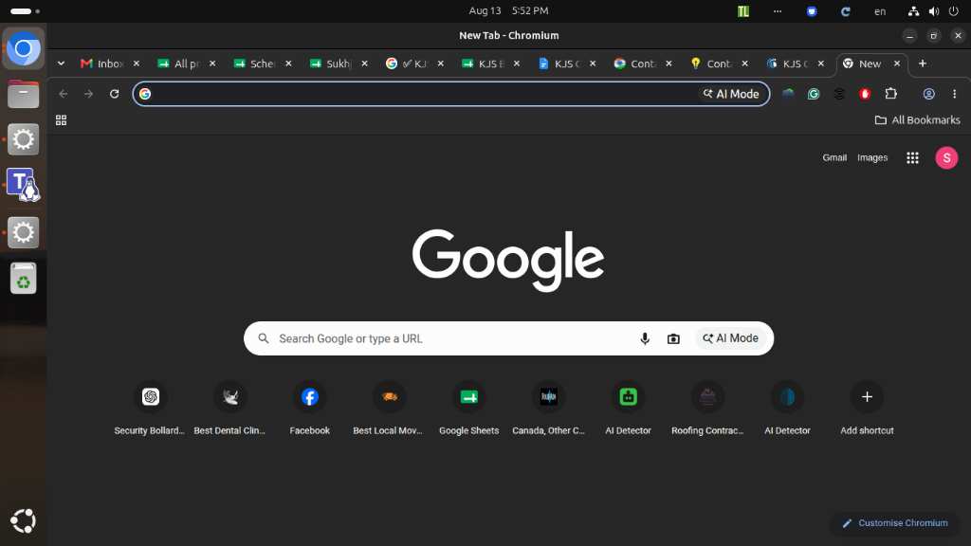This screenshot has height=546, width=971.
Task: Expand the tab search dropdown arrow
Action: click(61, 64)
